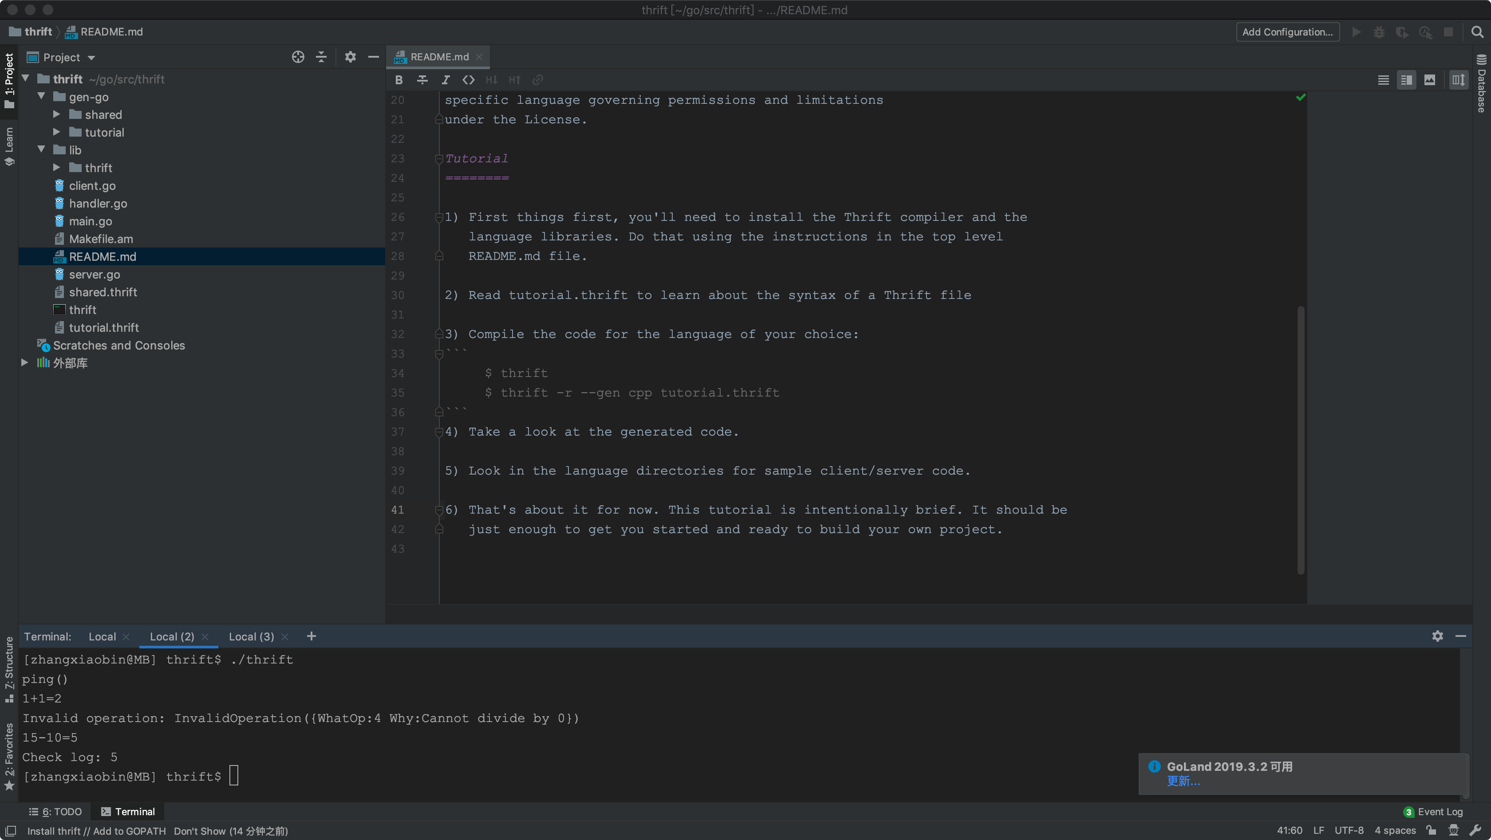Open the Learn tool window
The image size is (1491, 840).
9,146
